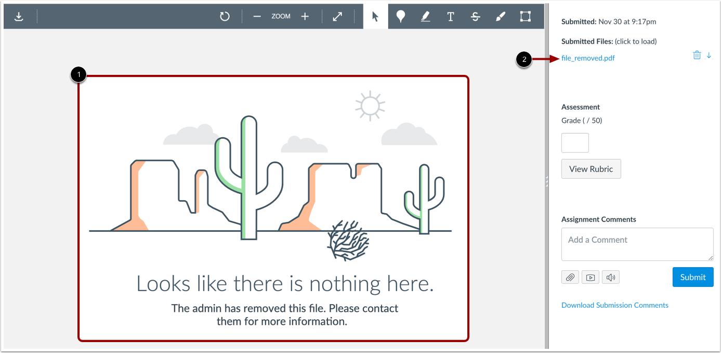Download file_removed.pdf via the arrow icon

coord(709,55)
